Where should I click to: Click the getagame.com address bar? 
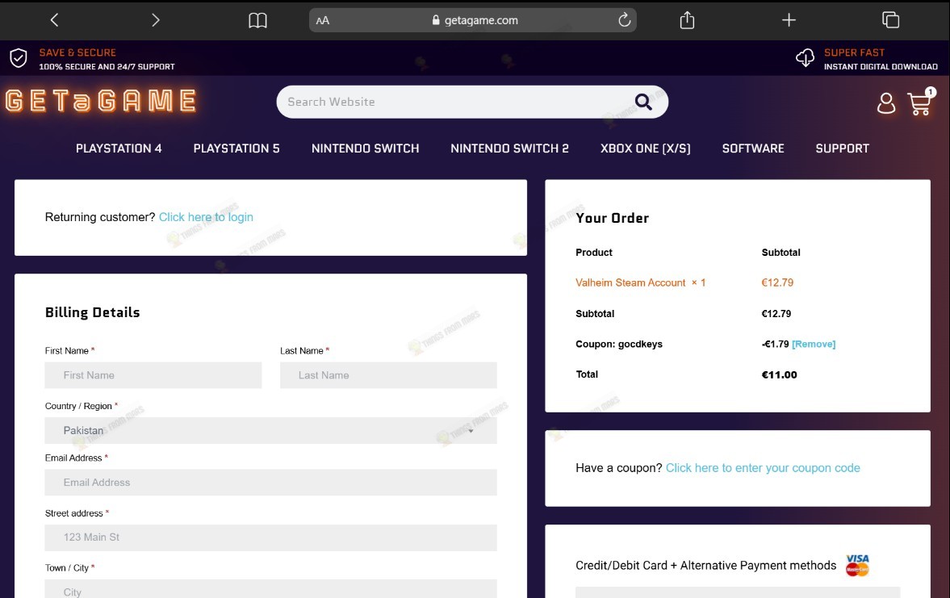[x=472, y=20]
